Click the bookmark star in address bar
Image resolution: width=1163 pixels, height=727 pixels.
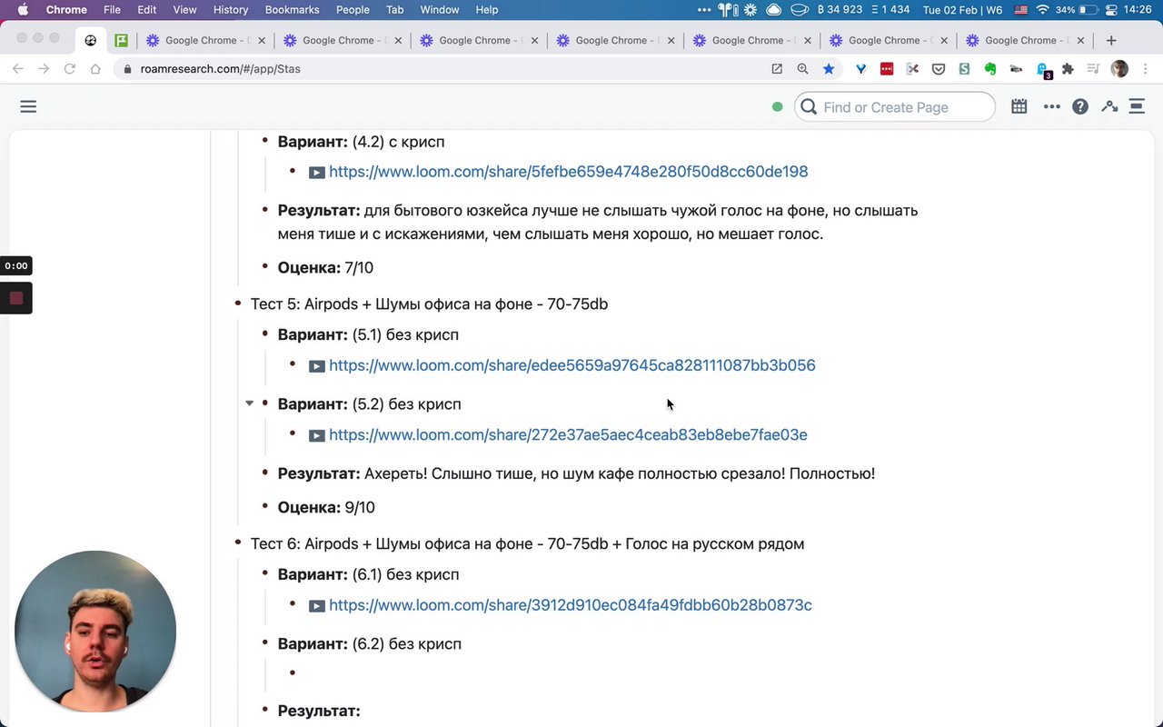coord(829,68)
